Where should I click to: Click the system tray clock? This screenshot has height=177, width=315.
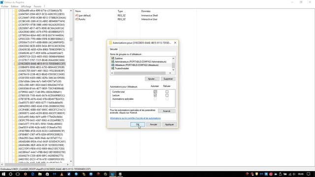coord(301,174)
